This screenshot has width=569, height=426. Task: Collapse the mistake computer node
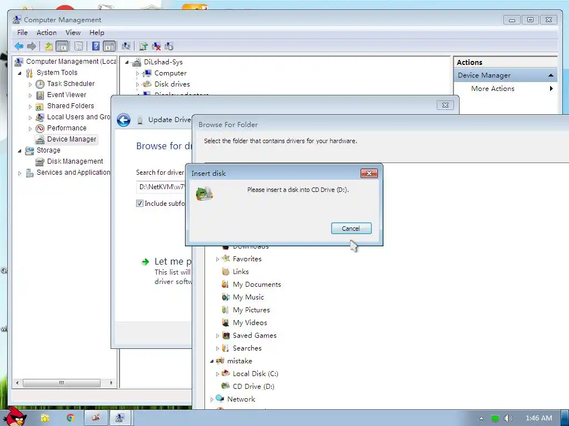click(x=212, y=361)
